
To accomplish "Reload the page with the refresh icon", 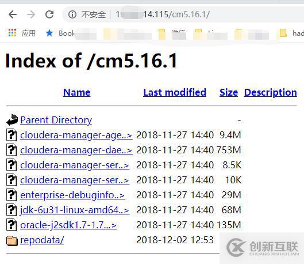I will point(49,14).
